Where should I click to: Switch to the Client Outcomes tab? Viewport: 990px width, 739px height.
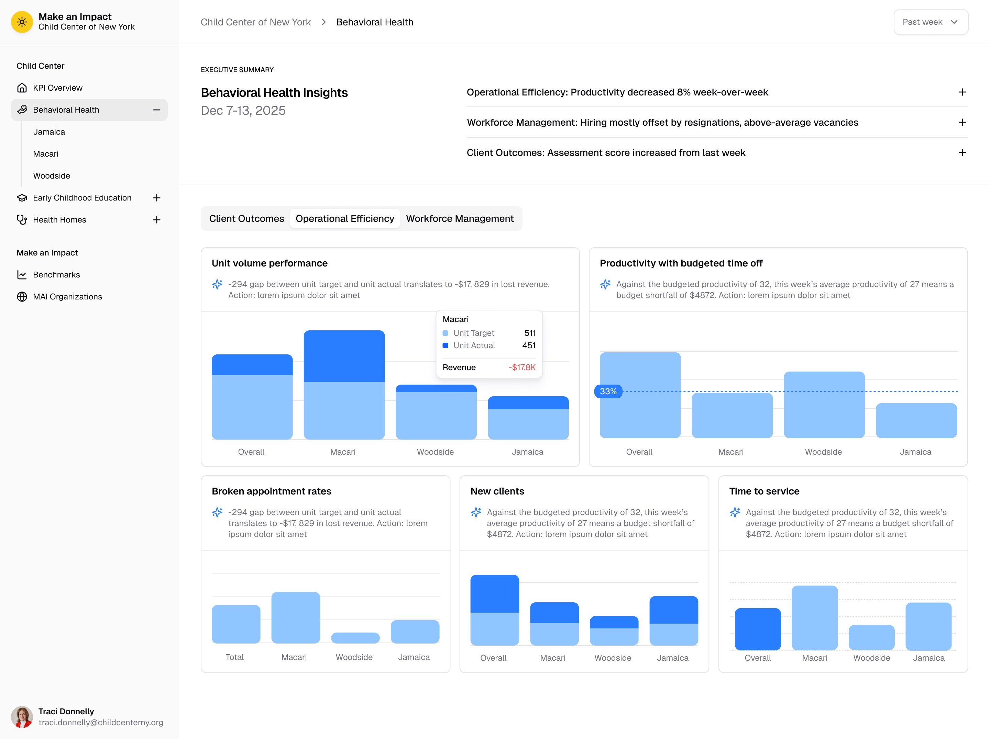tap(246, 219)
